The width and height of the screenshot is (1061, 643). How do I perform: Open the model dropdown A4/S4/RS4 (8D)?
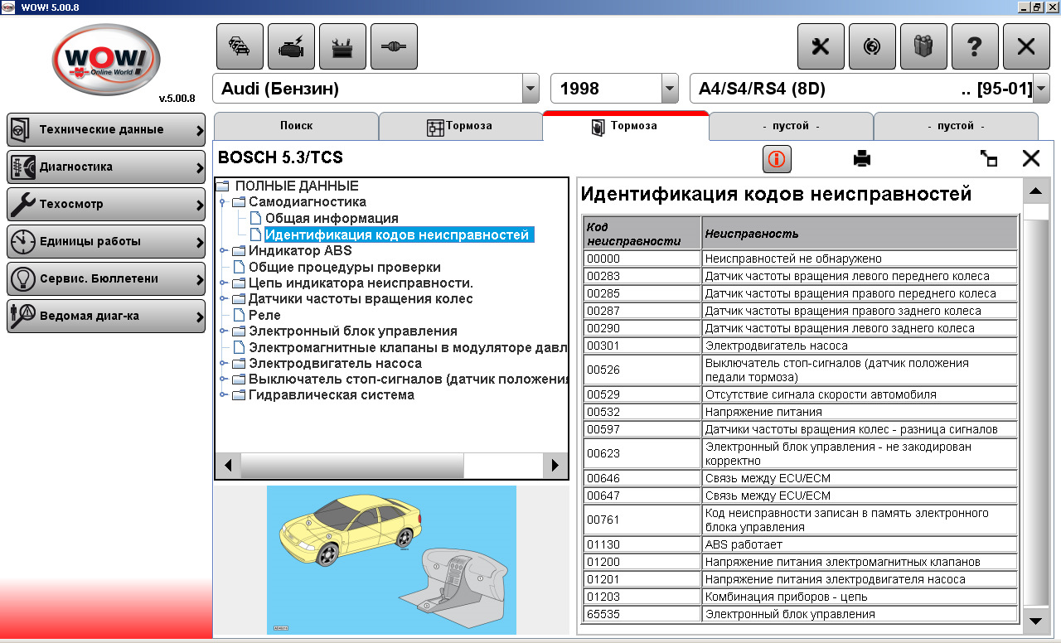click(1041, 89)
